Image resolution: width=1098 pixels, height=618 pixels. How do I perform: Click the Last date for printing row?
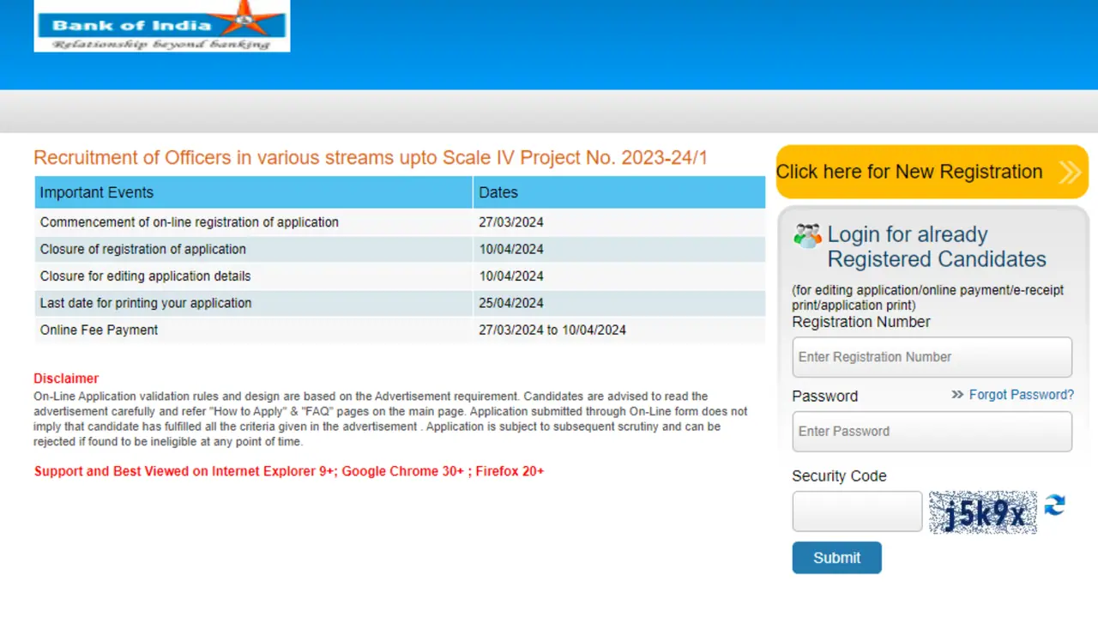[x=146, y=303]
